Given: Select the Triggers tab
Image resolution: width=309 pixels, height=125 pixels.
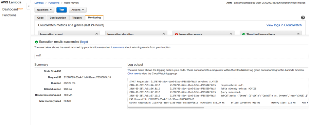Looking at the screenshot, I should (x=77, y=18).
